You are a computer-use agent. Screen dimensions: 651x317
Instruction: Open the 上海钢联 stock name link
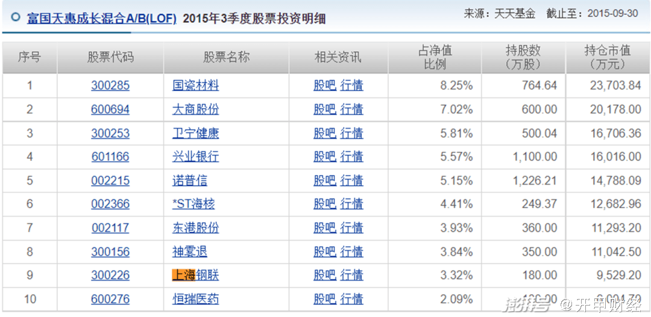pyautogui.click(x=195, y=275)
